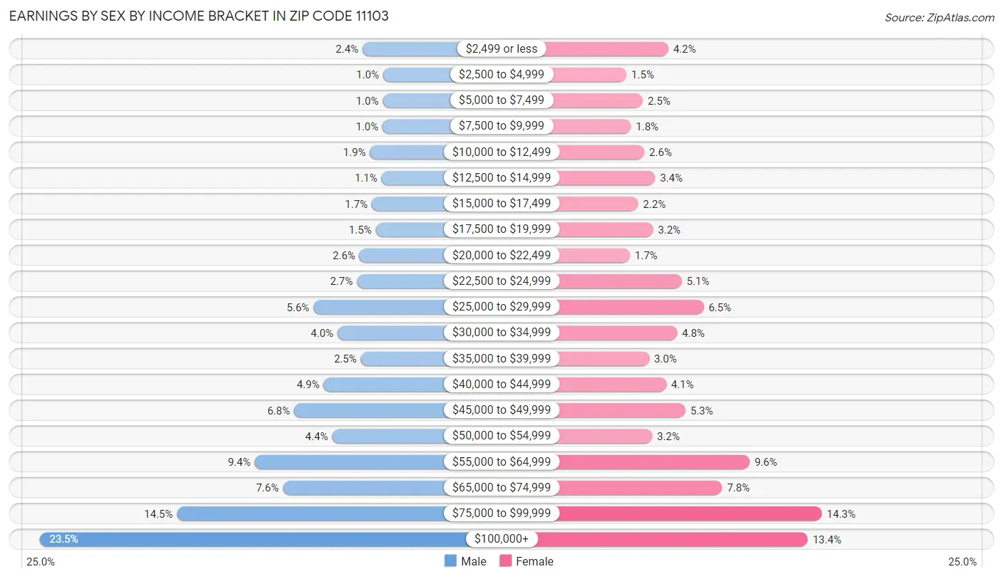1003x579 pixels.
Task: Click the 5.1% female bar
Action: pos(591,281)
